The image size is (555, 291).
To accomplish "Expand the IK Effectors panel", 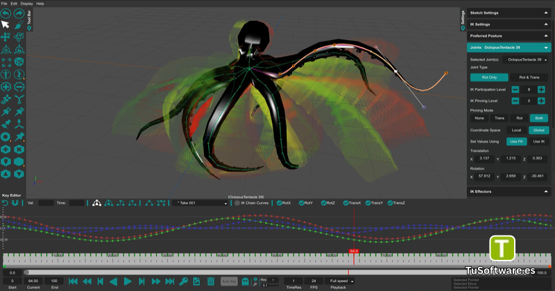I will point(509,192).
